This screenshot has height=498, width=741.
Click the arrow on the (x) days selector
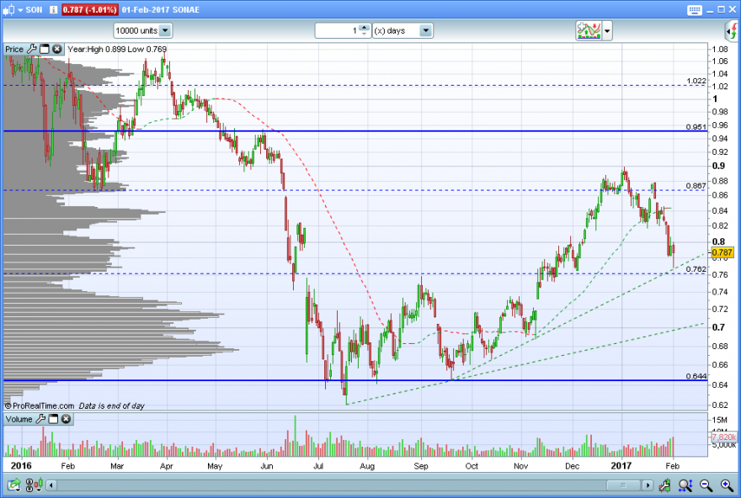pyautogui.click(x=426, y=30)
